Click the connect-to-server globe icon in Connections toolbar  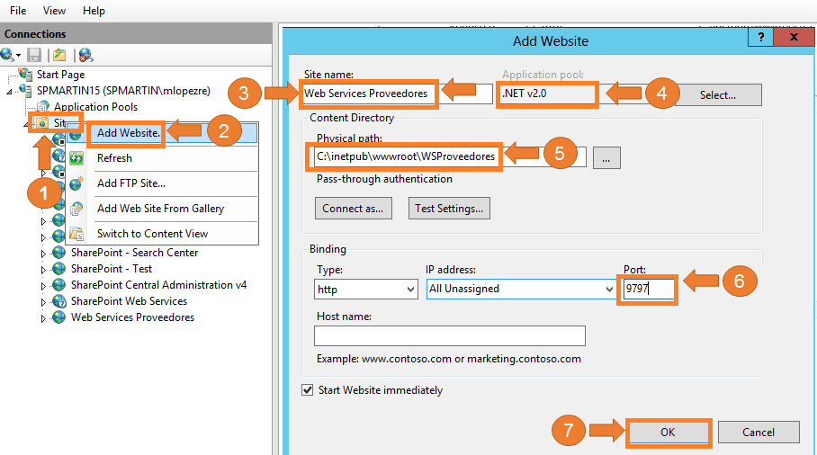(x=8, y=55)
